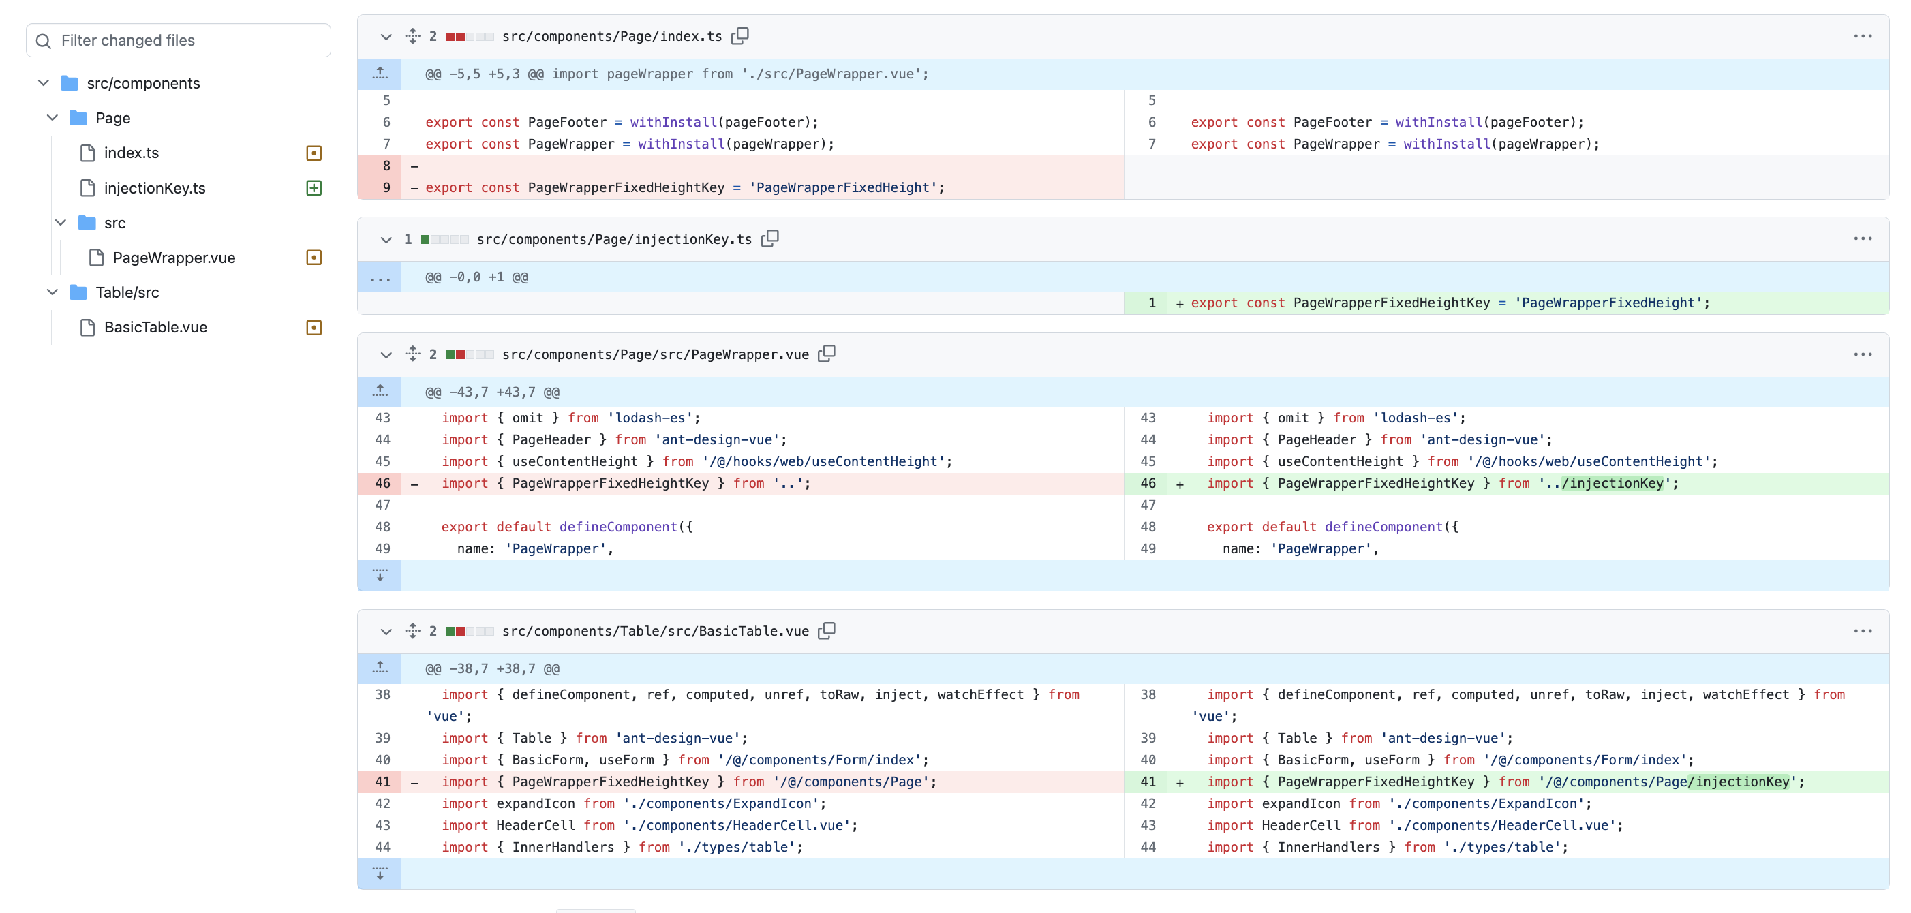Click added status icon beside injectionKey.ts

tap(314, 187)
